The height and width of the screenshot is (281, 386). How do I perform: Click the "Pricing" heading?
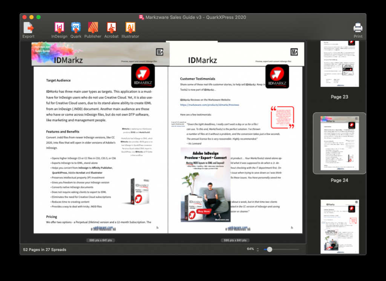coord(51,217)
